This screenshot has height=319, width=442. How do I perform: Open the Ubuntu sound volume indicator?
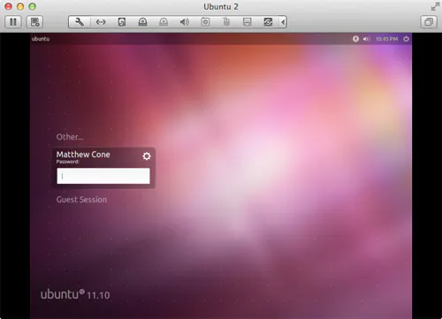click(366, 39)
